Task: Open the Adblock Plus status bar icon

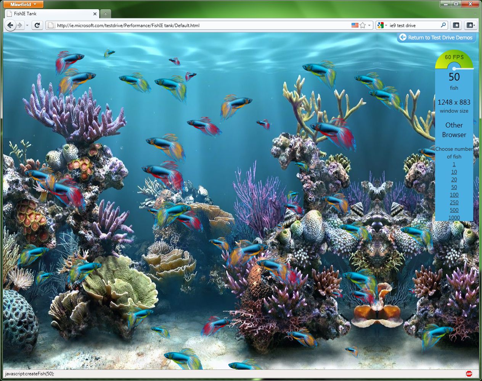Action: (469, 374)
